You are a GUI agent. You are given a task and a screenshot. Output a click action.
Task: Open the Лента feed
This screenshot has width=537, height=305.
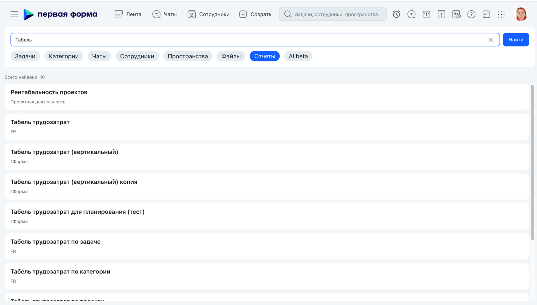(x=128, y=14)
